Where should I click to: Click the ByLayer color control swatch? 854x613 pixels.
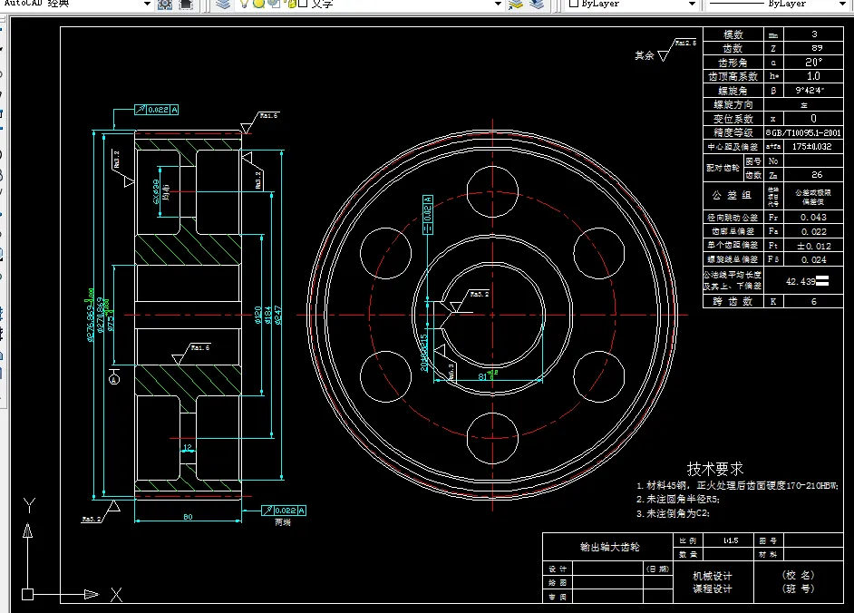[574, 4]
